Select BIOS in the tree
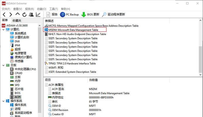 (15, 93)
